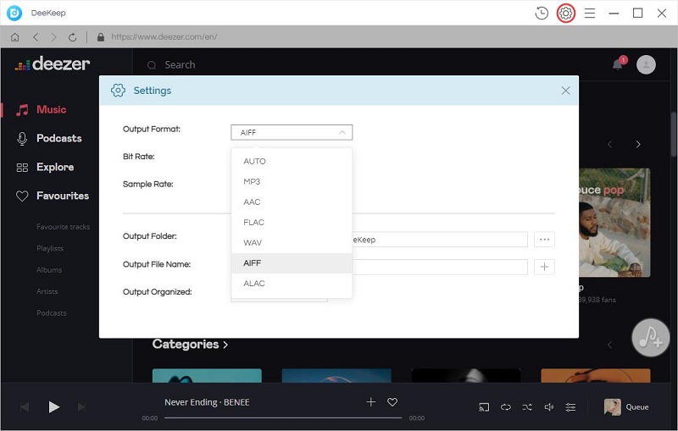Open audio settings equalizer icon
The width and height of the screenshot is (678, 431).
click(x=570, y=406)
